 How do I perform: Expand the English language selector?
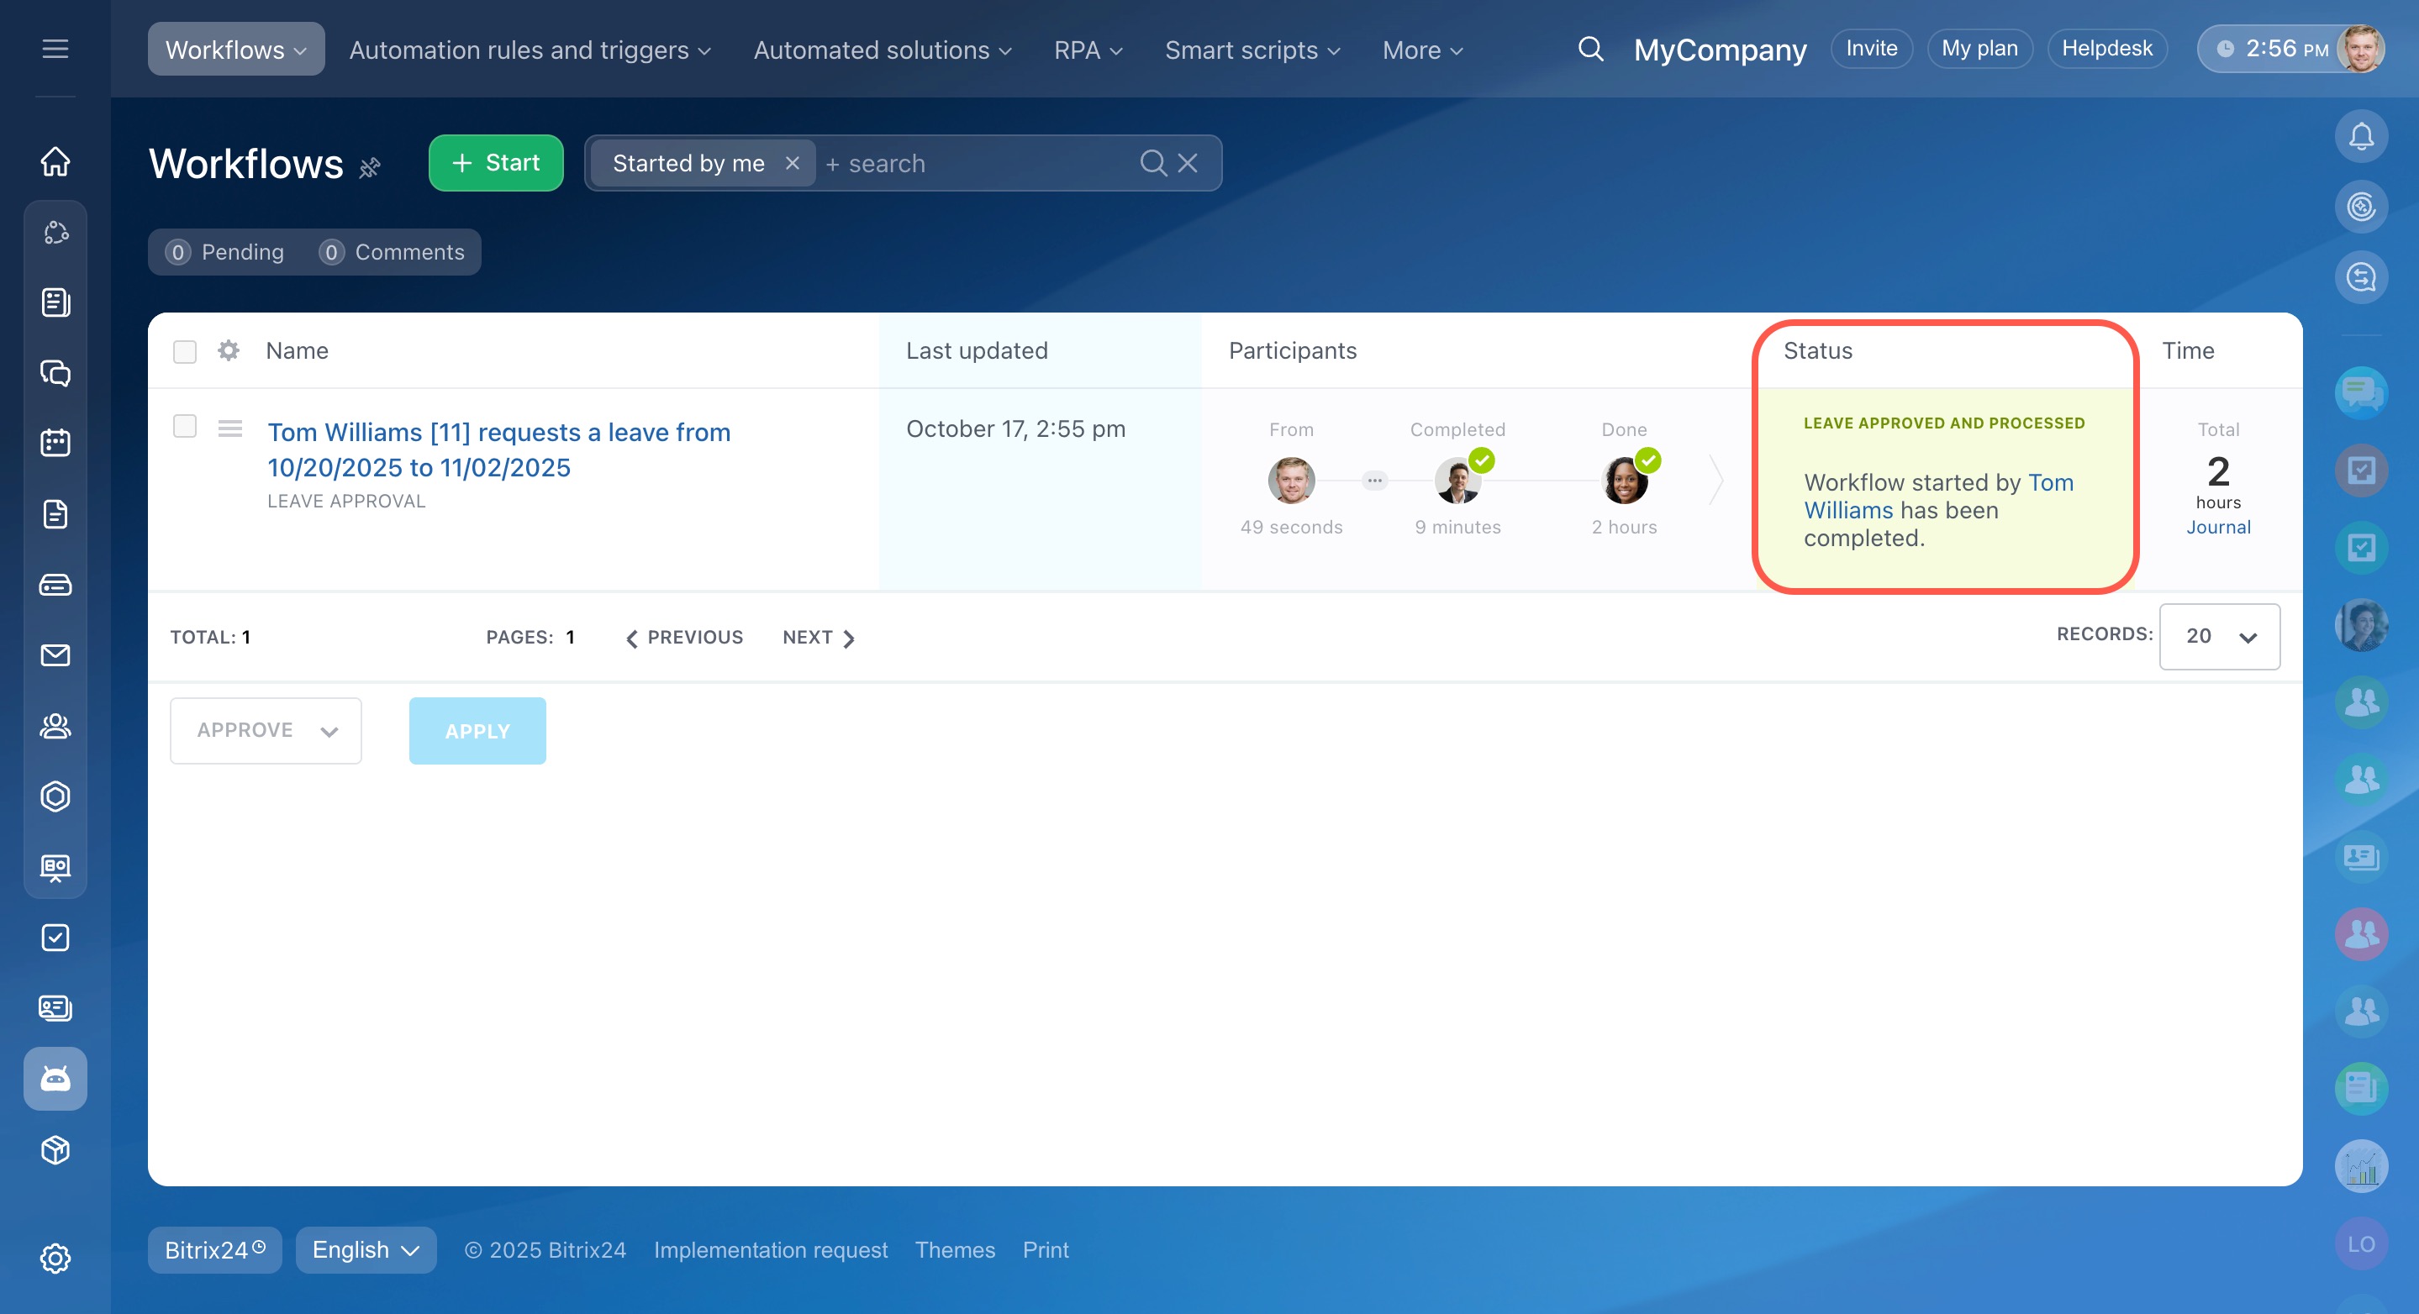366,1250
